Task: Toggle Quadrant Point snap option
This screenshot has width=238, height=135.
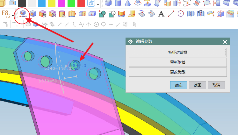Action: coord(103,24)
